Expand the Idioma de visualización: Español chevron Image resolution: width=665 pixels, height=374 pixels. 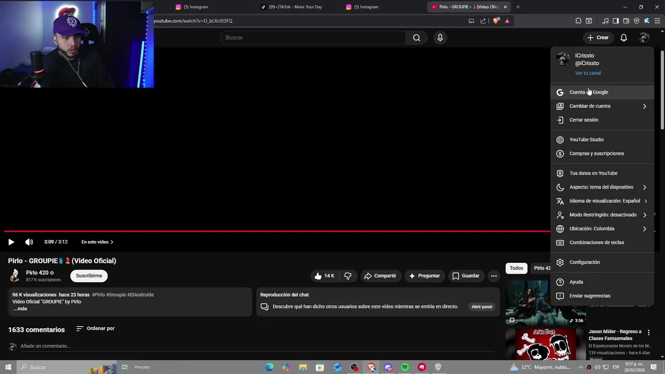coord(645,201)
